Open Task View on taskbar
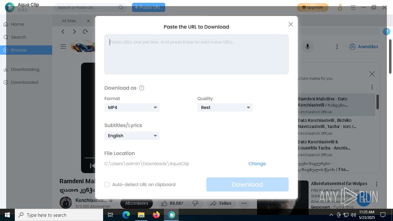This screenshot has width=393, height=221. pos(111,215)
